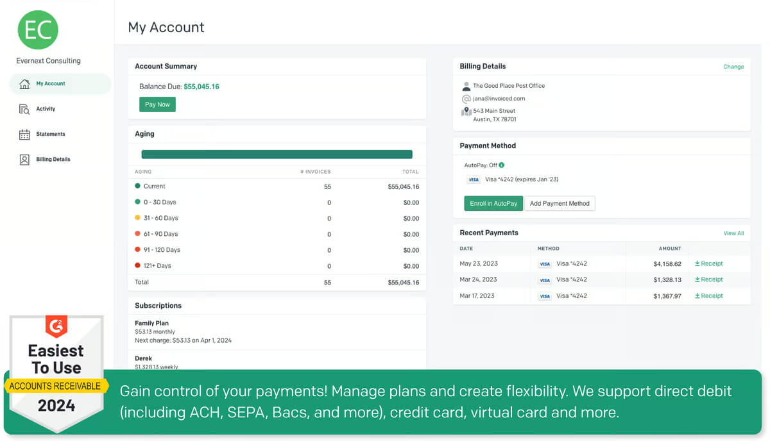770x441 pixels.
Task: Click Enroll in AutoPay button
Action: [493, 203]
